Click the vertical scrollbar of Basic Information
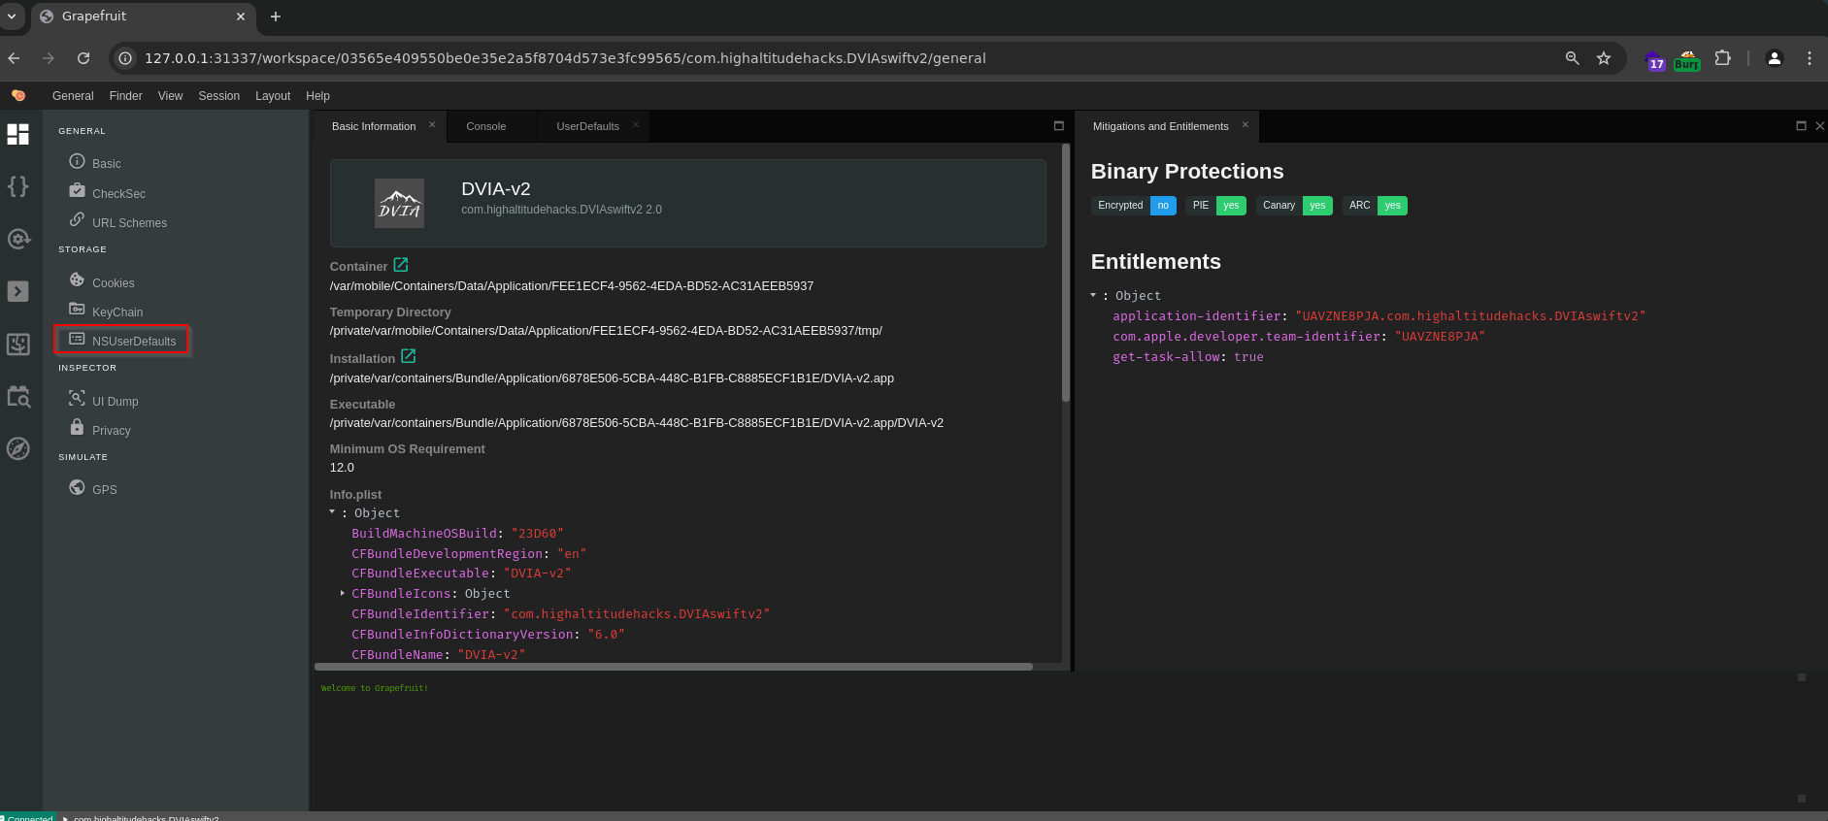 (1066, 273)
